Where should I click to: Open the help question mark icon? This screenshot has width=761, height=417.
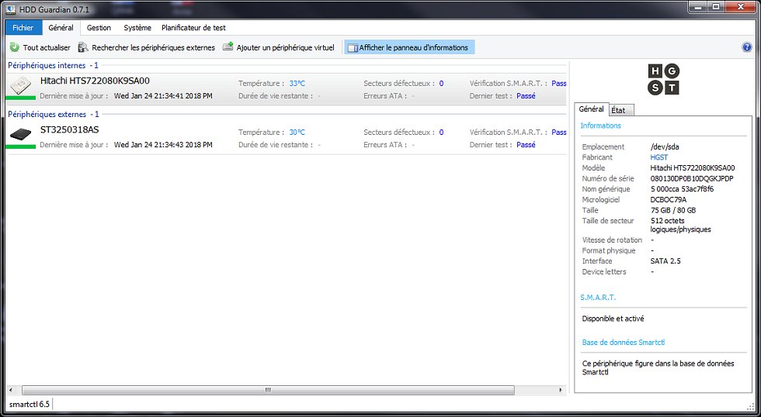click(x=746, y=47)
